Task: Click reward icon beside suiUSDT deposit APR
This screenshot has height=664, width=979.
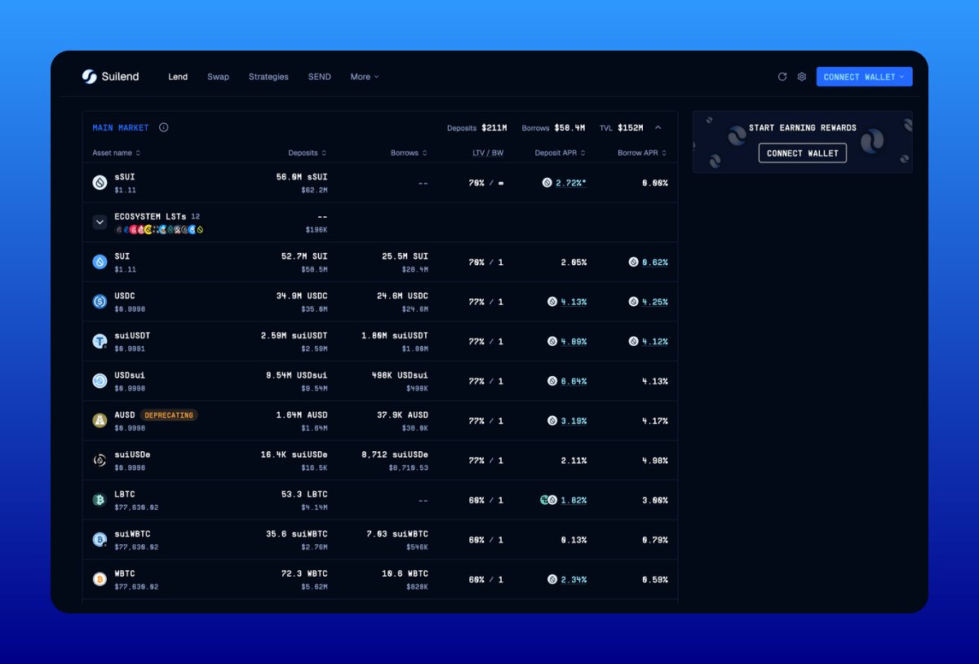Action: (x=552, y=341)
